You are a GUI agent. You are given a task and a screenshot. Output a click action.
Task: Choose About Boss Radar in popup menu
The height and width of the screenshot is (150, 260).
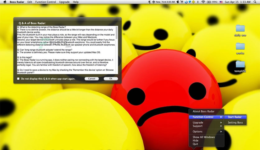[203, 111]
